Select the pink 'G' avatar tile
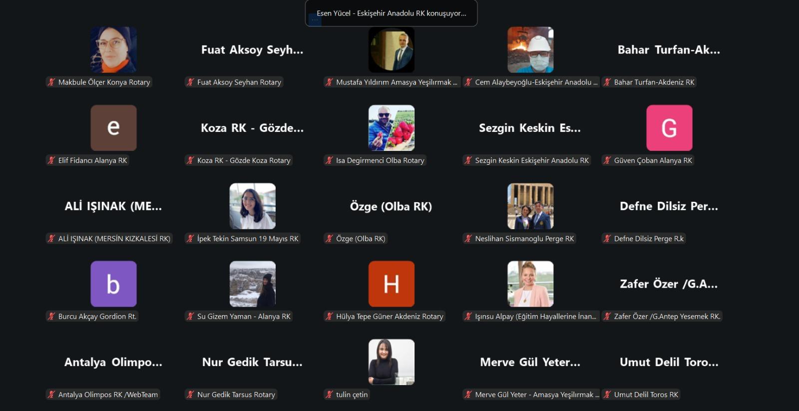The image size is (799, 411). [x=669, y=128]
